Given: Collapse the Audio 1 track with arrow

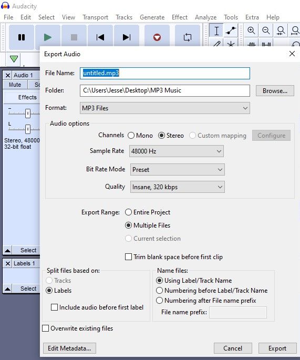Looking at the screenshot, I should pyautogui.click(x=7, y=250).
